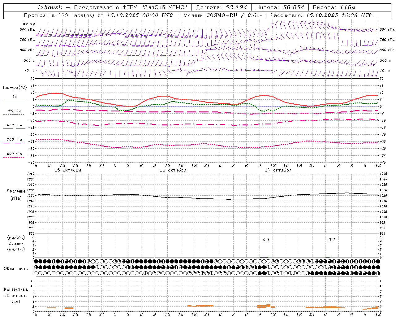Click the "Td 2м" dew point legend entry

pos(14,111)
